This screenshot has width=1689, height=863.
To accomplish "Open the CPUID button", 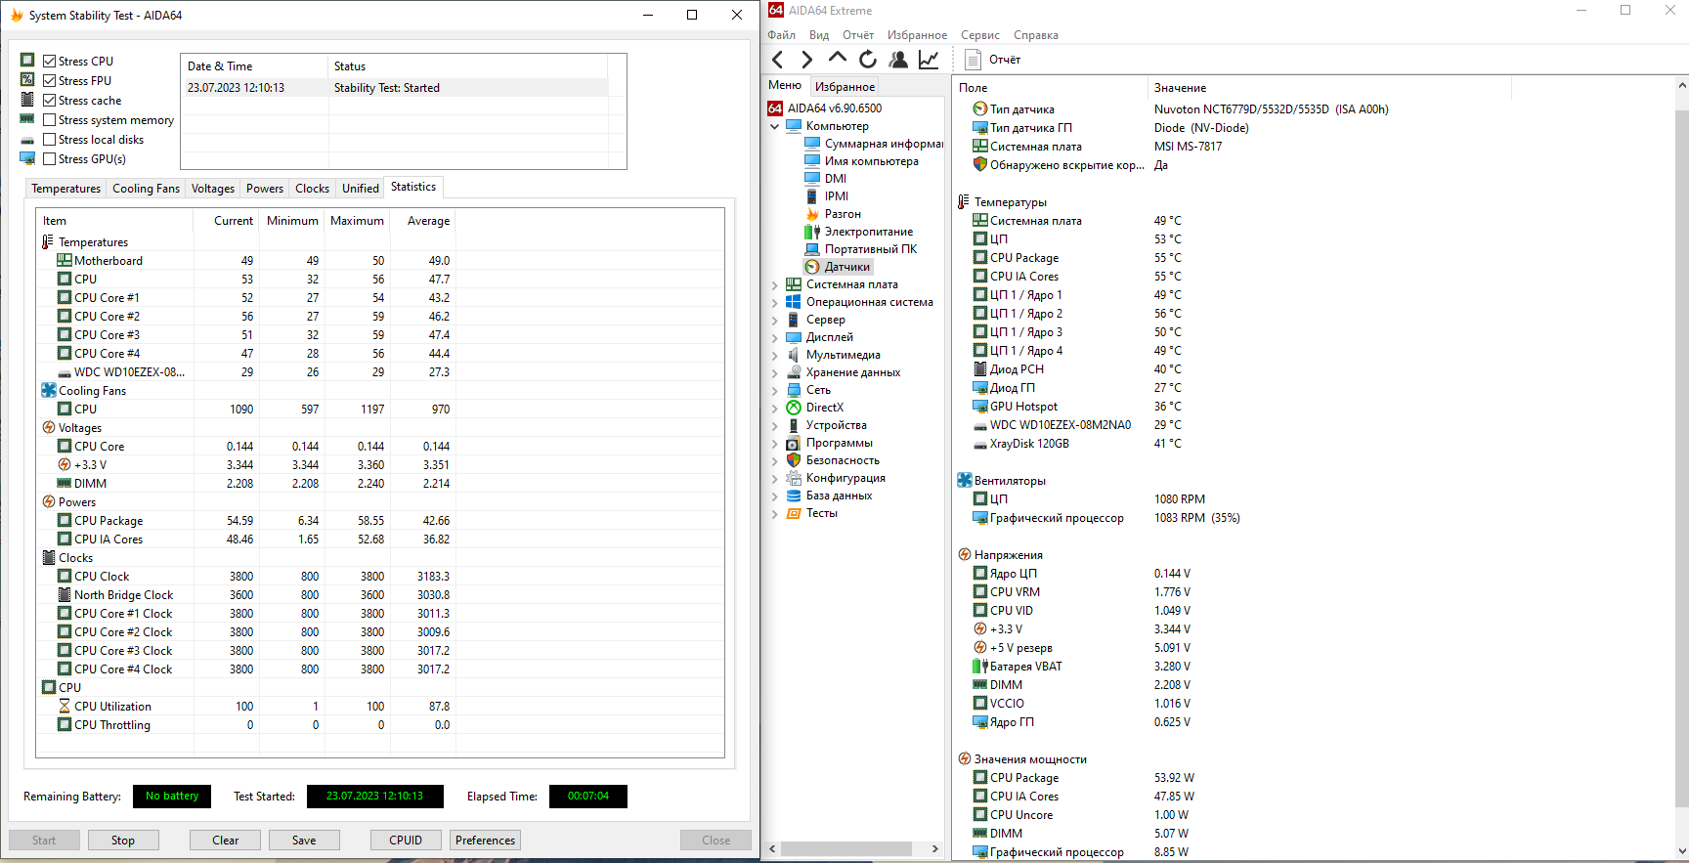I will (x=406, y=841).
